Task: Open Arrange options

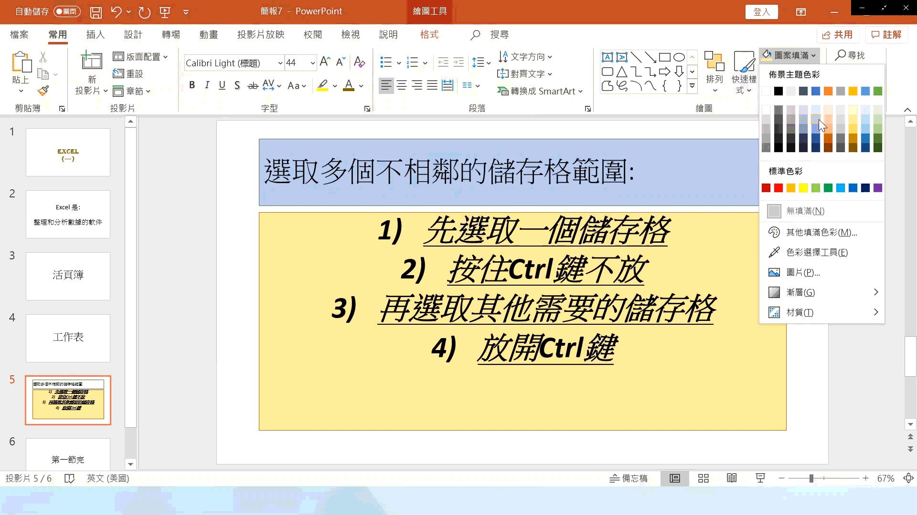Action: (x=714, y=72)
